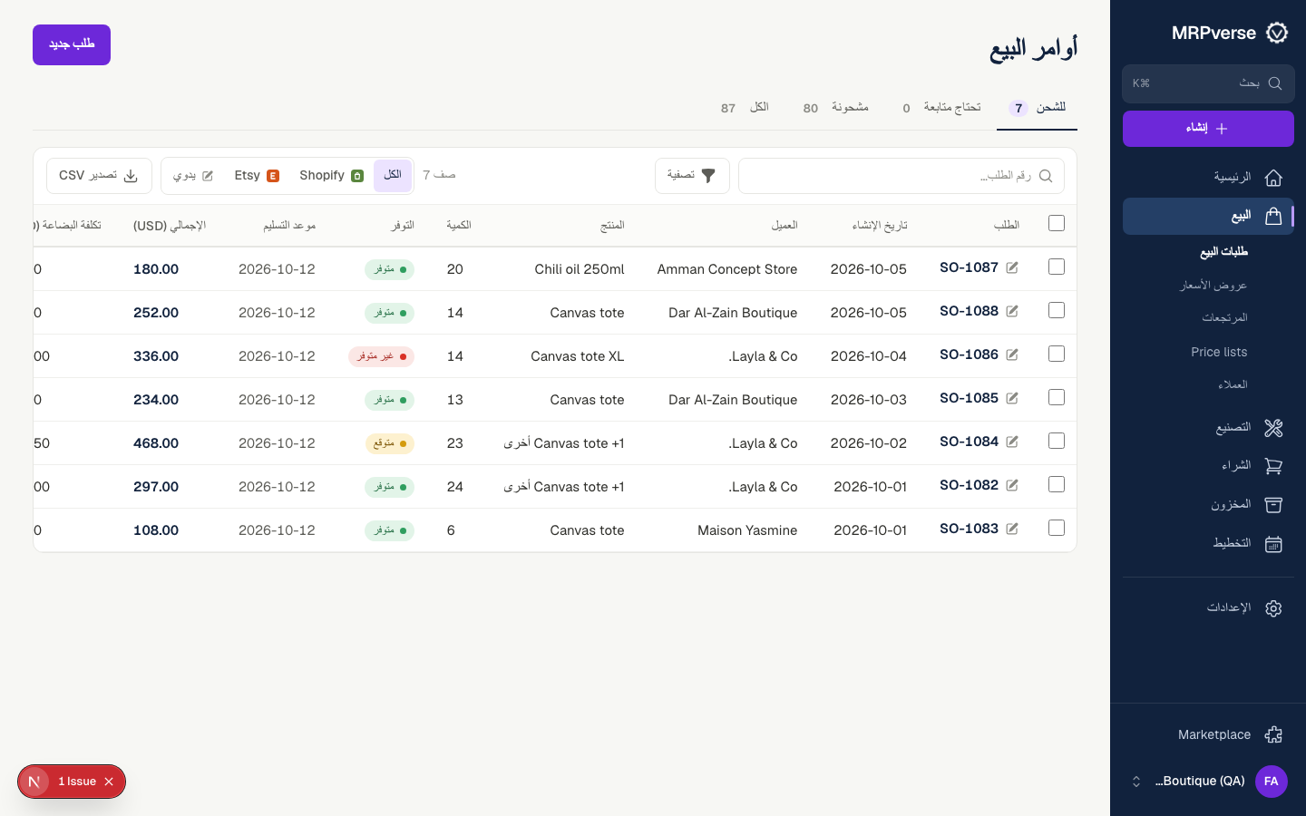Image resolution: width=1306 pixels, height=816 pixels.
Task: Open the الرئيسية home icon in sidebar
Action: coord(1273,178)
